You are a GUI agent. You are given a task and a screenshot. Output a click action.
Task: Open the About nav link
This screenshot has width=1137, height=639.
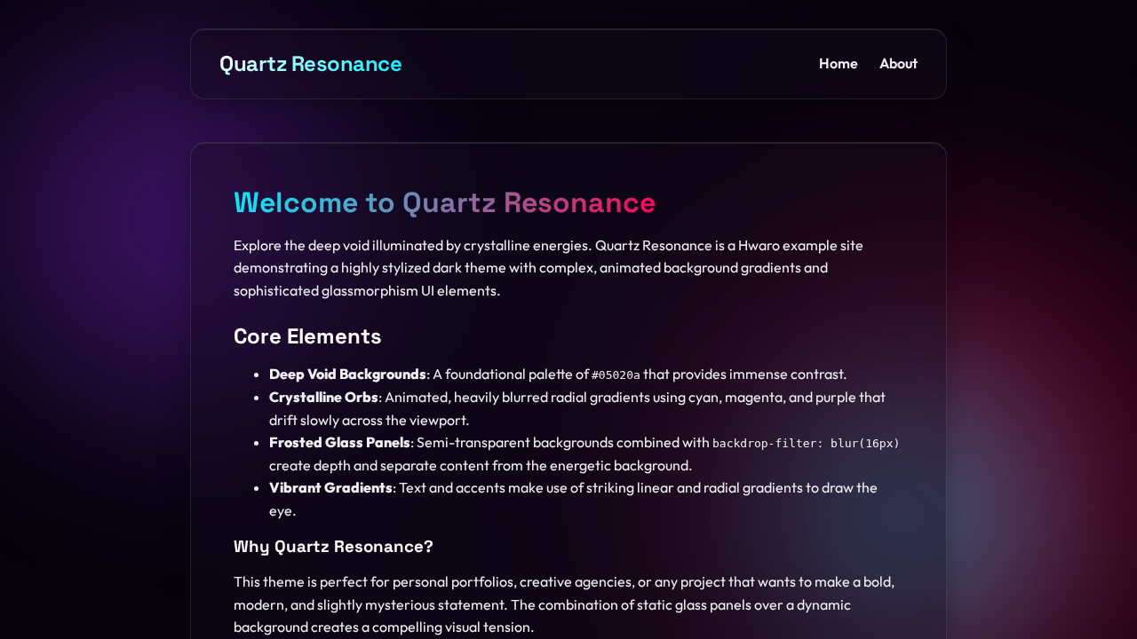898,64
